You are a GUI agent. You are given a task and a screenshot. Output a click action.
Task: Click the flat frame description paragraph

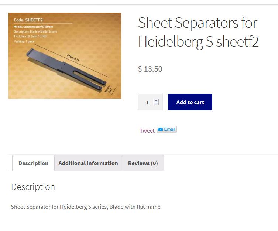coord(86,207)
